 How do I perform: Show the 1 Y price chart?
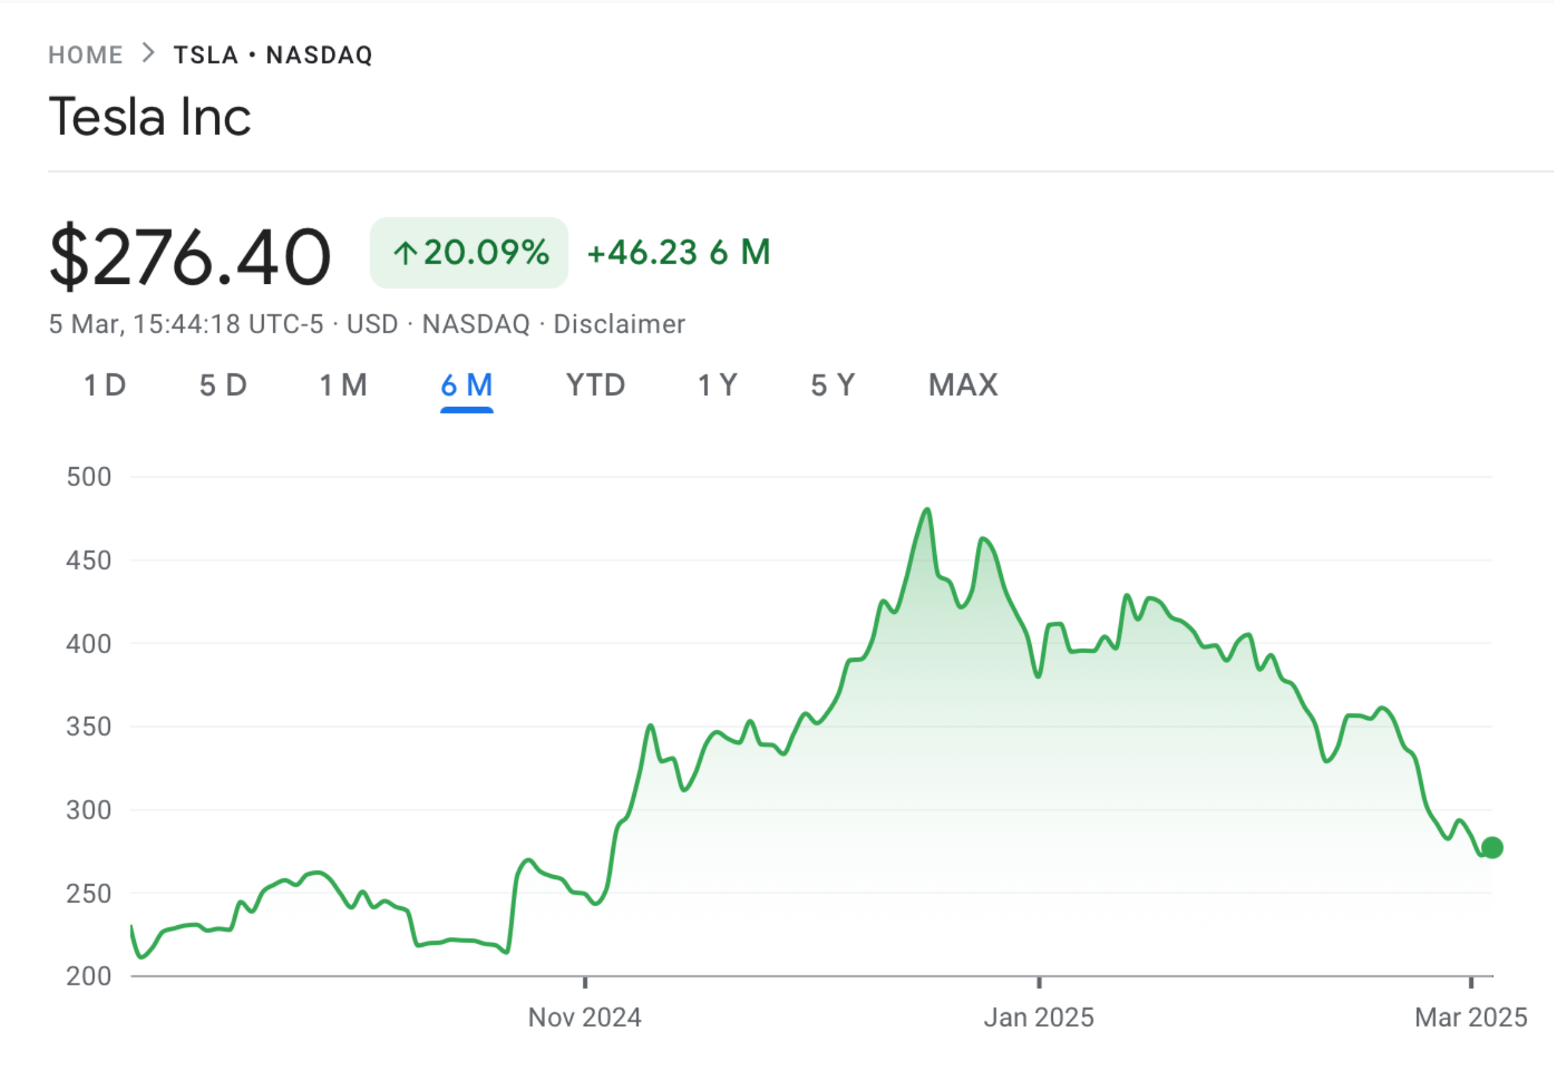point(717,386)
